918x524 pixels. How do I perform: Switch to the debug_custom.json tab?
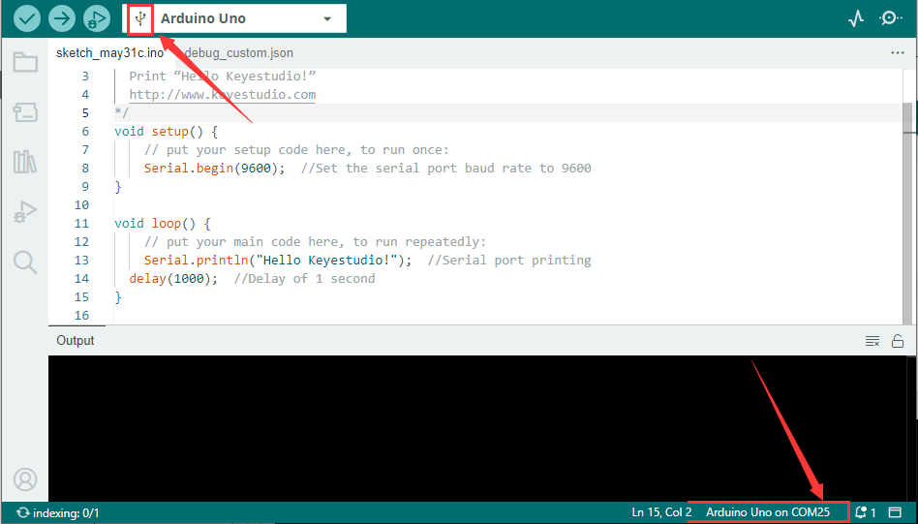coord(239,52)
